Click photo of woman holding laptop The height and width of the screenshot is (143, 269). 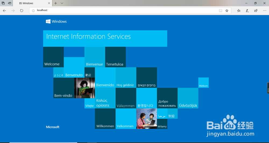84,88
